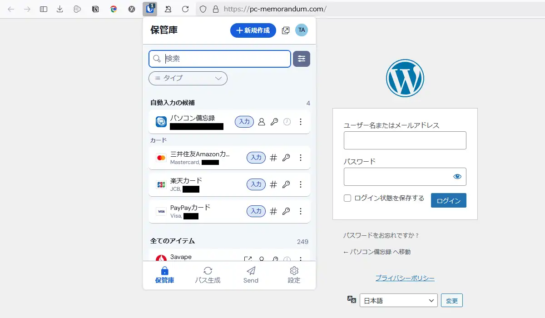Click the パスワードをお忘れですか？ link
545x318 pixels.
click(x=381, y=235)
